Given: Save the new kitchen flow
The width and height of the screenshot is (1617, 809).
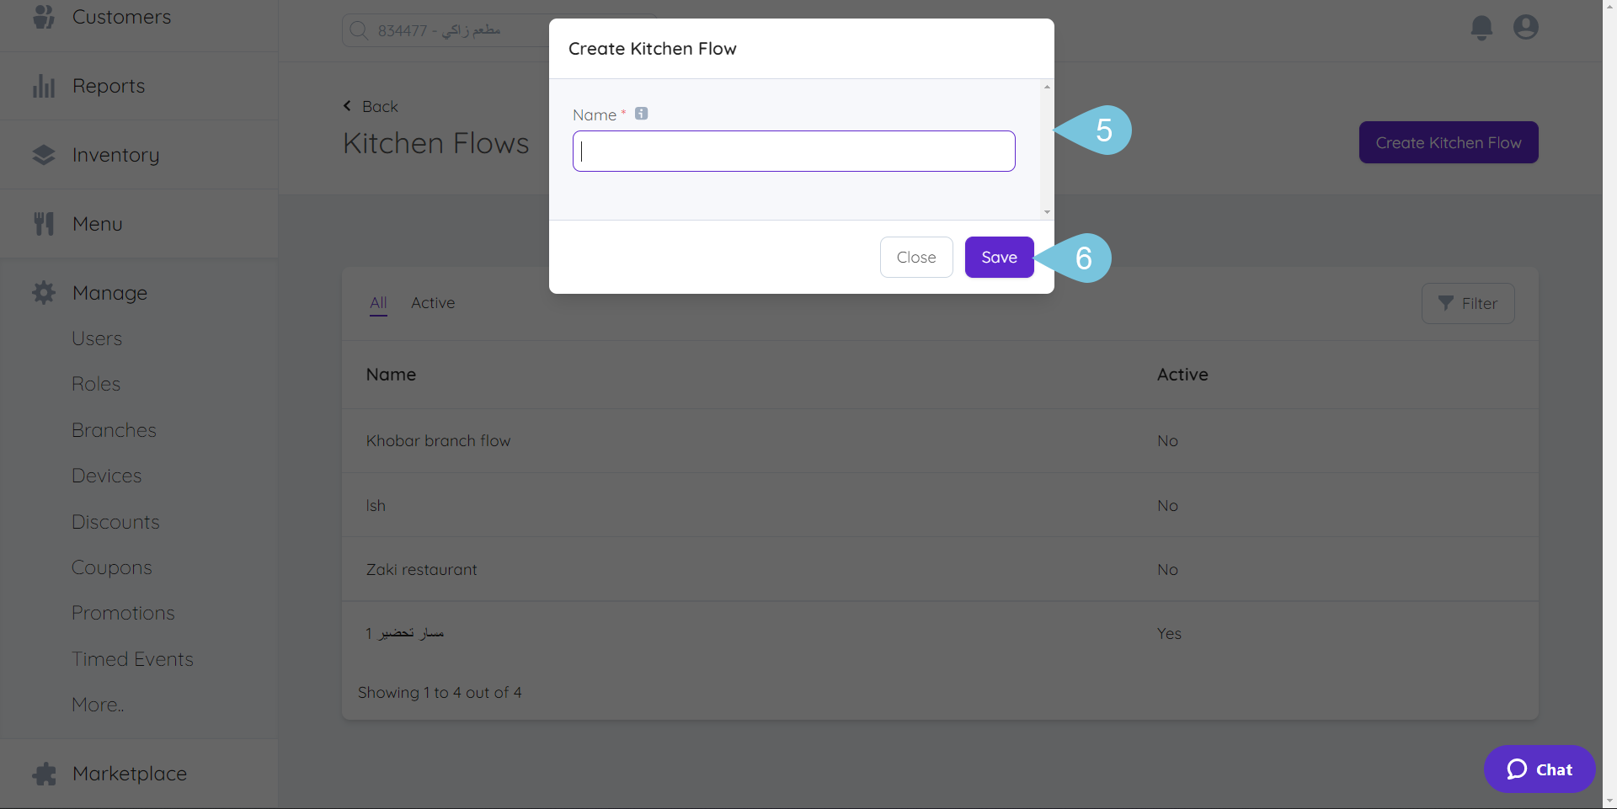Looking at the screenshot, I should (998, 257).
